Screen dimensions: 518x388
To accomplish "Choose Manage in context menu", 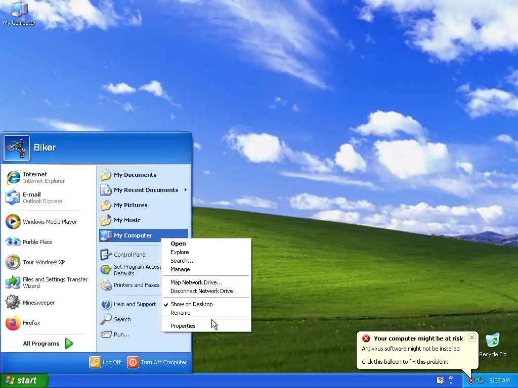I will (x=206, y=269).
